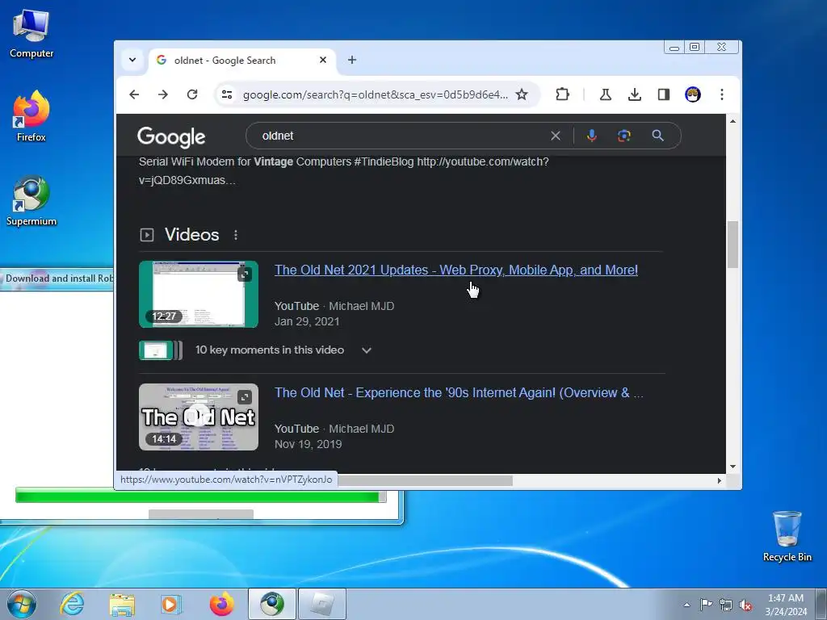This screenshot has width=827, height=620.
Task: Select the Supermium desktop shortcut
Action: (x=31, y=201)
